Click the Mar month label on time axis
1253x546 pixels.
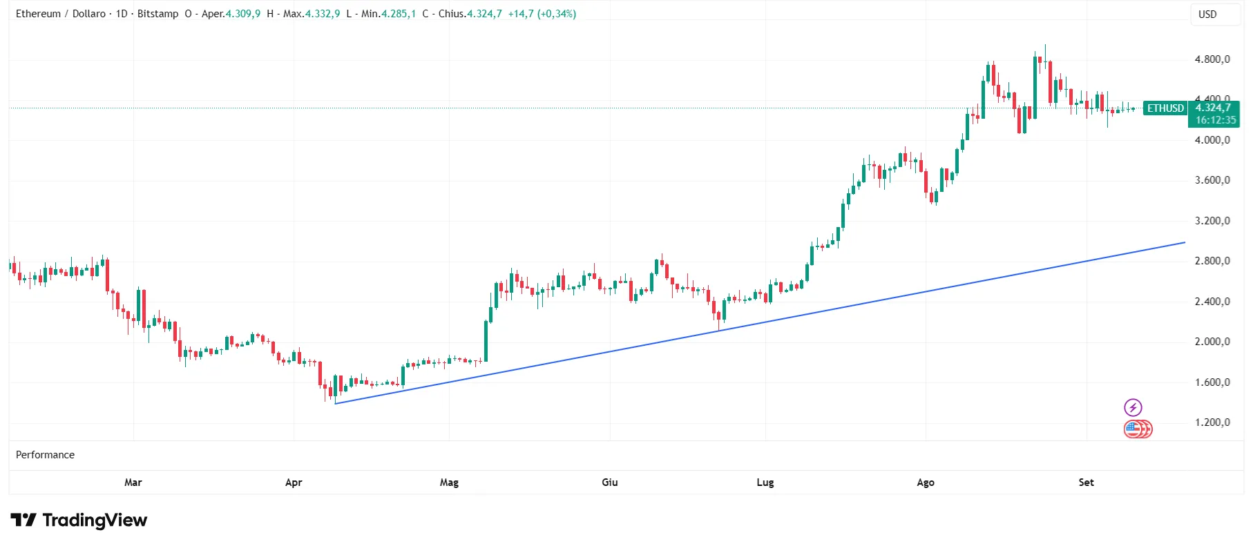tap(133, 482)
